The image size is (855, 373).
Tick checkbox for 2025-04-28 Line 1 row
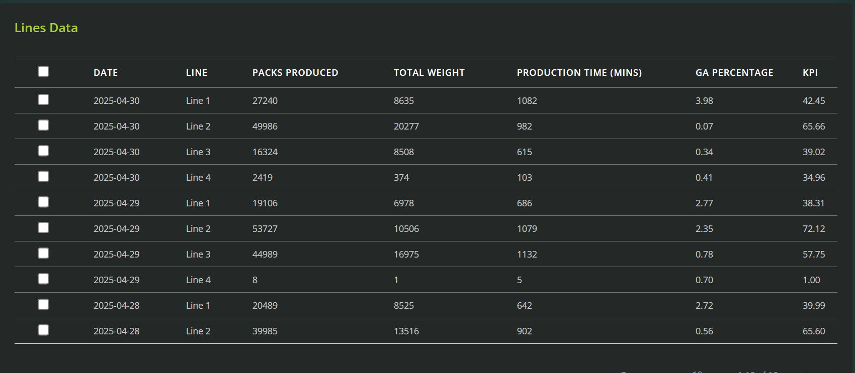44,305
